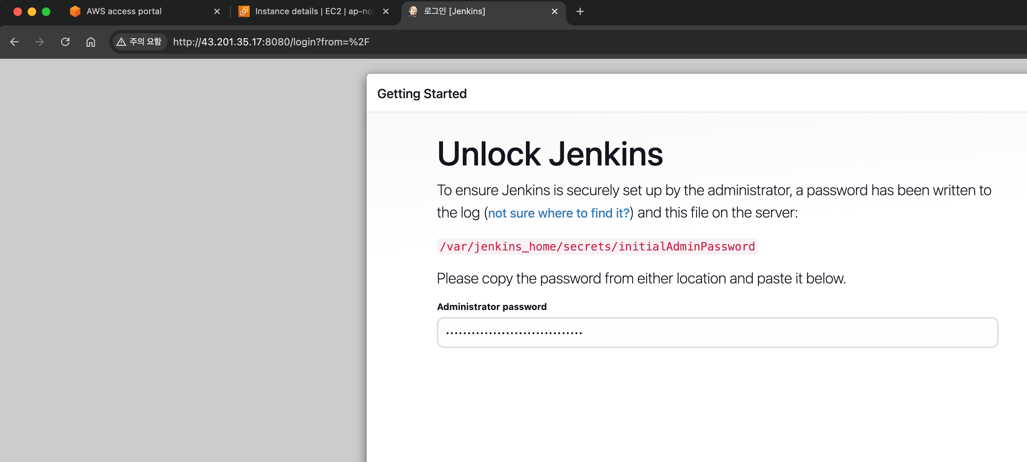Go back using the browser back arrow
The image size is (1027, 462).
tap(14, 42)
